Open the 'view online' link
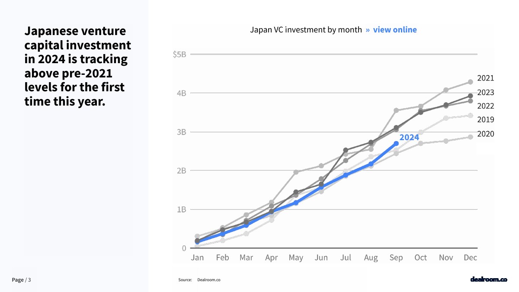Screen dimensions: 519x292 [x=395, y=30]
